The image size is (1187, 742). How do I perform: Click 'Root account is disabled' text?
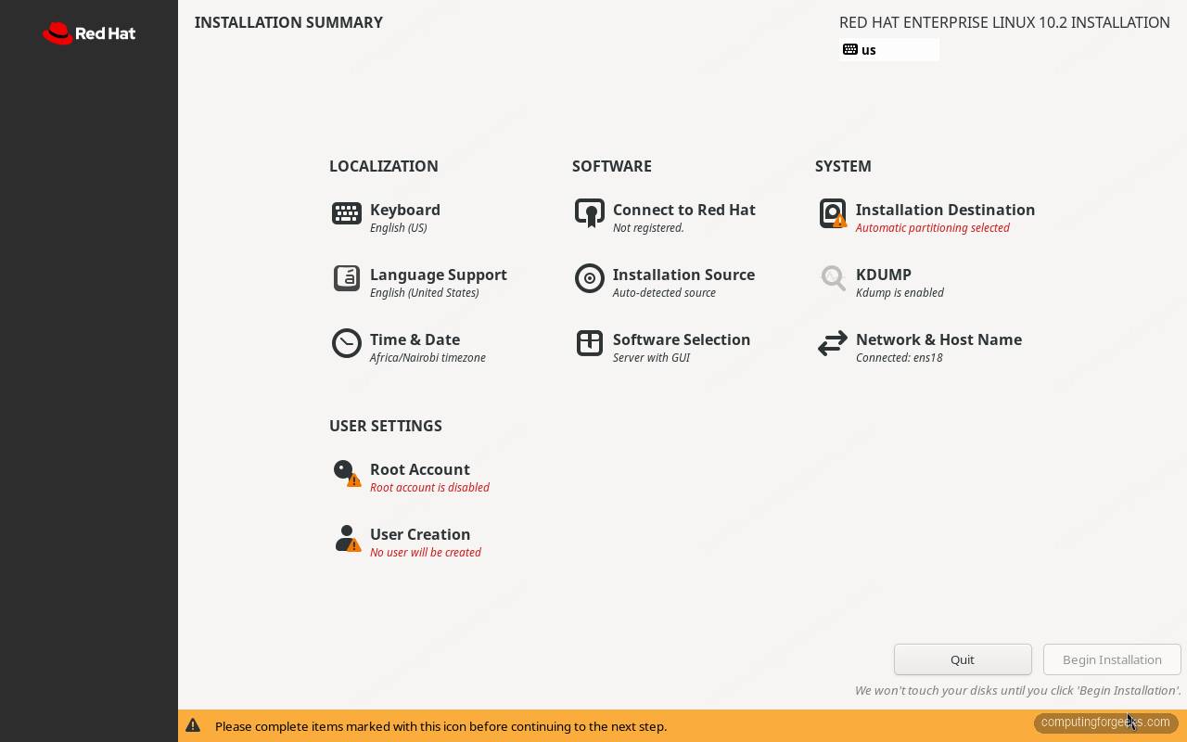click(x=429, y=488)
